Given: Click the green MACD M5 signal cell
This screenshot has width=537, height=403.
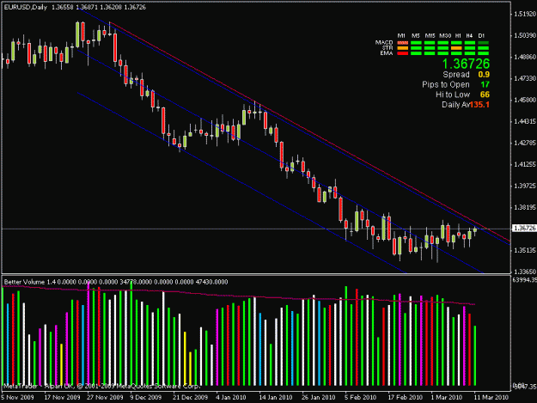Looking at the screenshot, I should (416, 43).
